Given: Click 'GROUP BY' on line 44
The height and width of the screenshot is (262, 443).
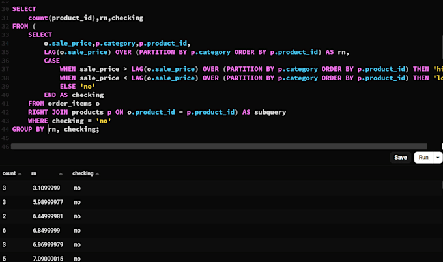Looking at the screenshot, I should point(28,130).
